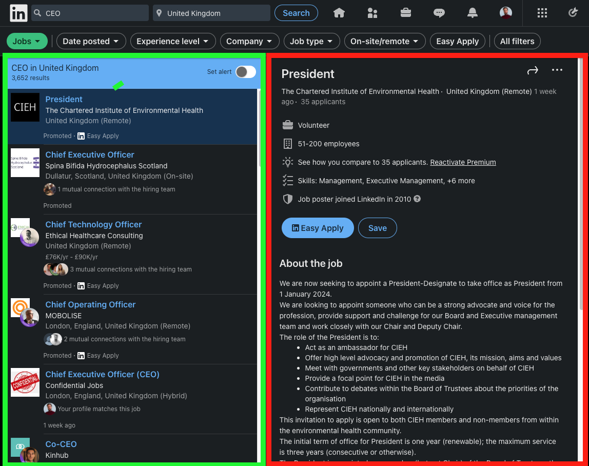
Task: Expand the Experience level filter
Action: click(173, 41)
